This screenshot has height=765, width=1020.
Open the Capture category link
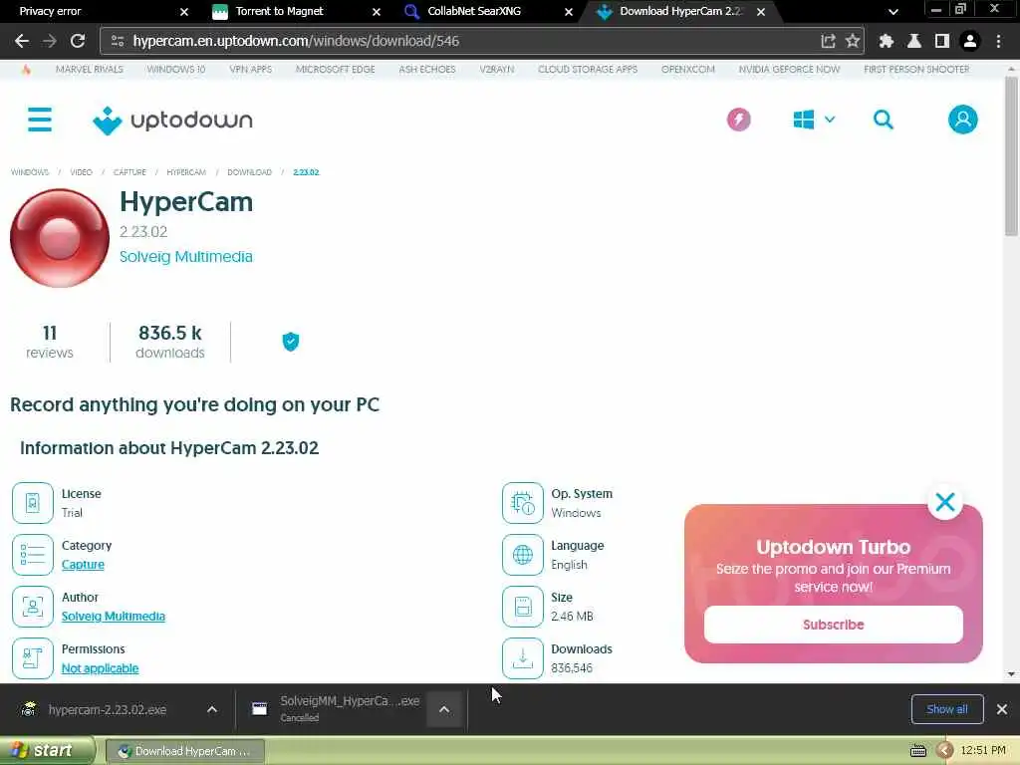click(83, 565)
